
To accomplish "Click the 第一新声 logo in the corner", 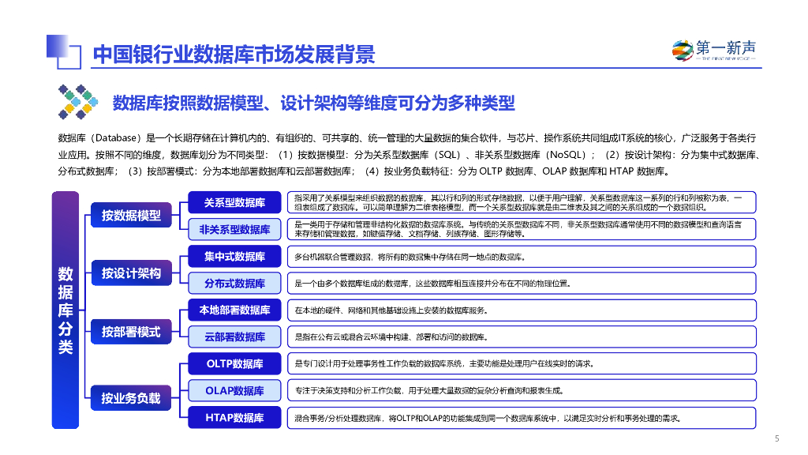I will coord(714,50).
